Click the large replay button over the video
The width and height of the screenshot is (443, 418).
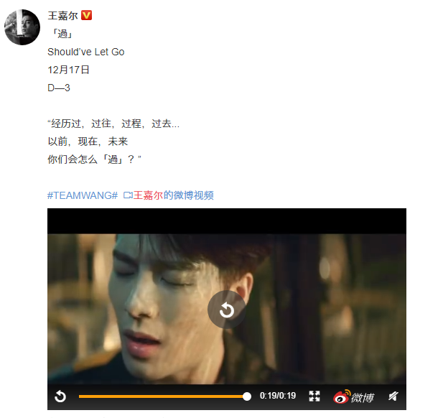click(x=227, y=310)
